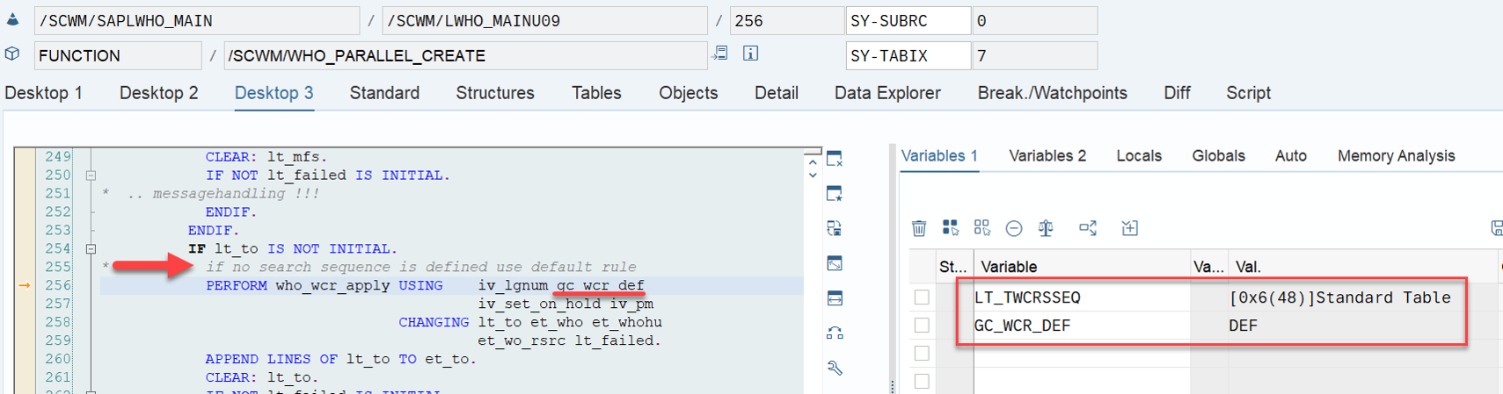Click the FUNCTION event type field
Screen dimensions: 1503x394
pos(118,55)
